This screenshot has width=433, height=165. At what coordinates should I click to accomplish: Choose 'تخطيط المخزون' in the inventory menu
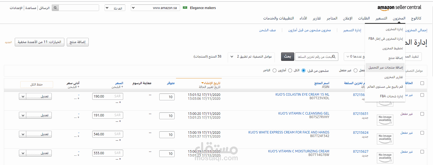pyautogui.click(x=392, y=48)
